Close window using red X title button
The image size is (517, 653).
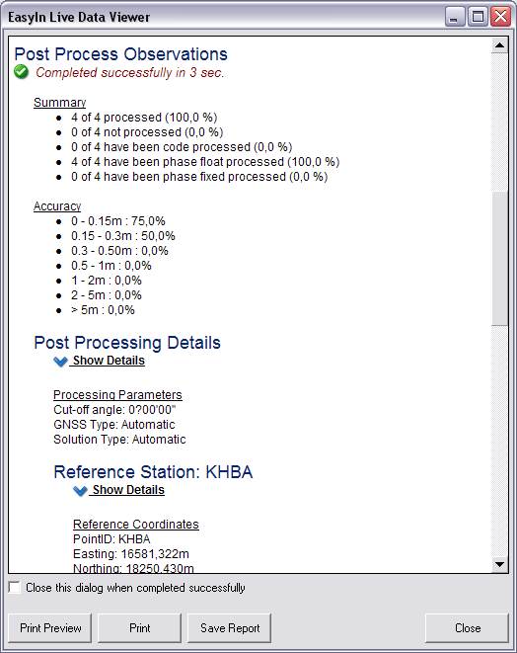click(500, 17)
